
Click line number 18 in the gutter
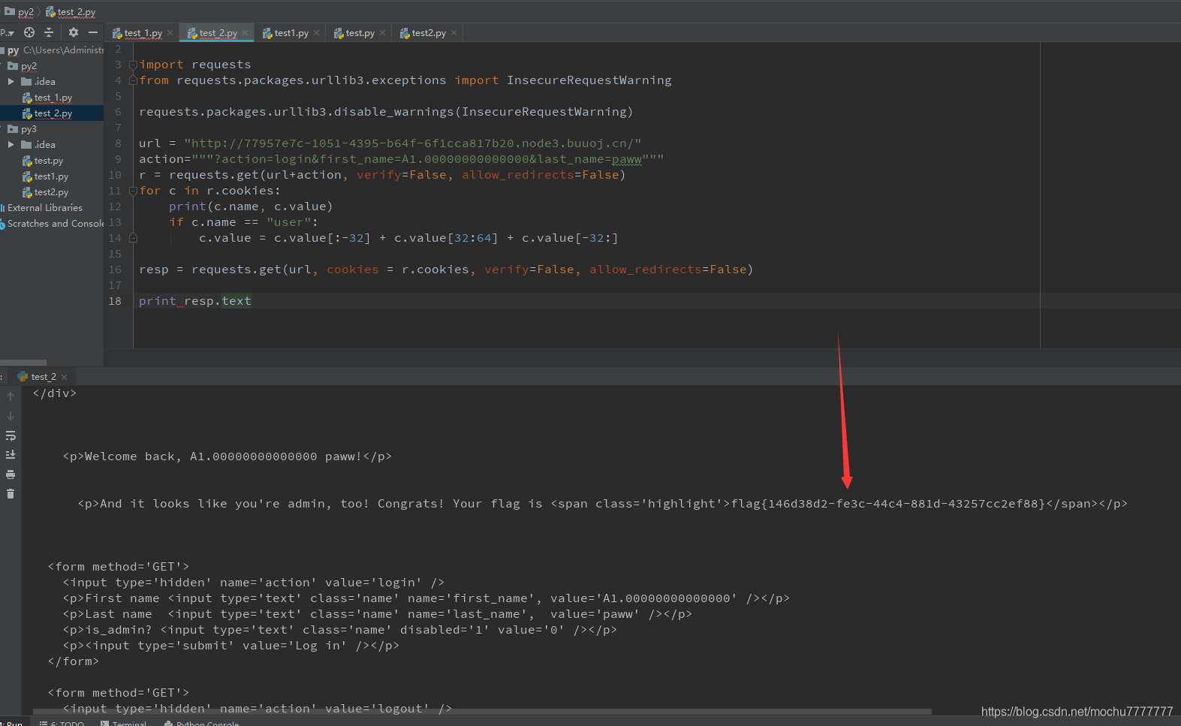coord(115,301)
